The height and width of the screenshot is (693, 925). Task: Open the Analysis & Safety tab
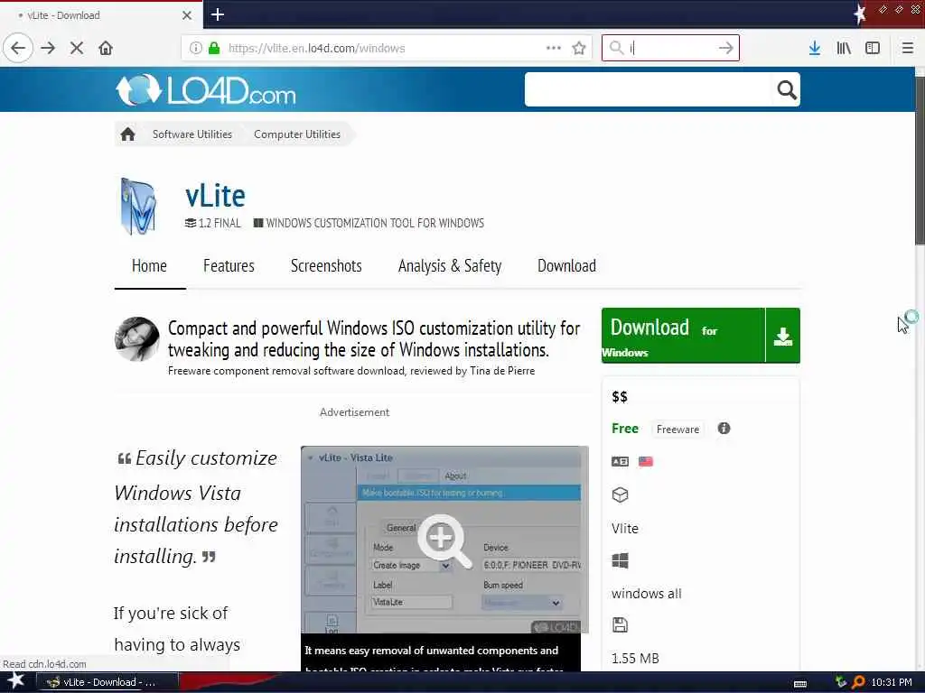(x=450, y=266)
